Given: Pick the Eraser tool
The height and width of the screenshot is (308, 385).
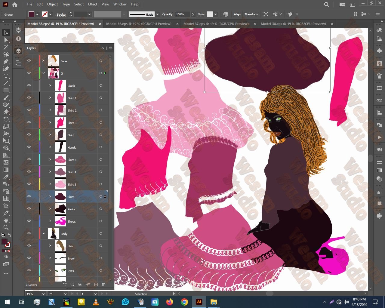Looking at the screenshot, I should (6, 112).
